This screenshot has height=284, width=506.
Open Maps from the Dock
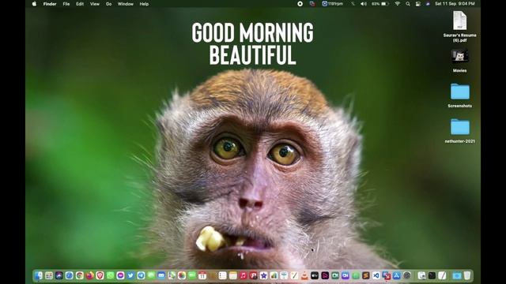[x=172, y=275]
